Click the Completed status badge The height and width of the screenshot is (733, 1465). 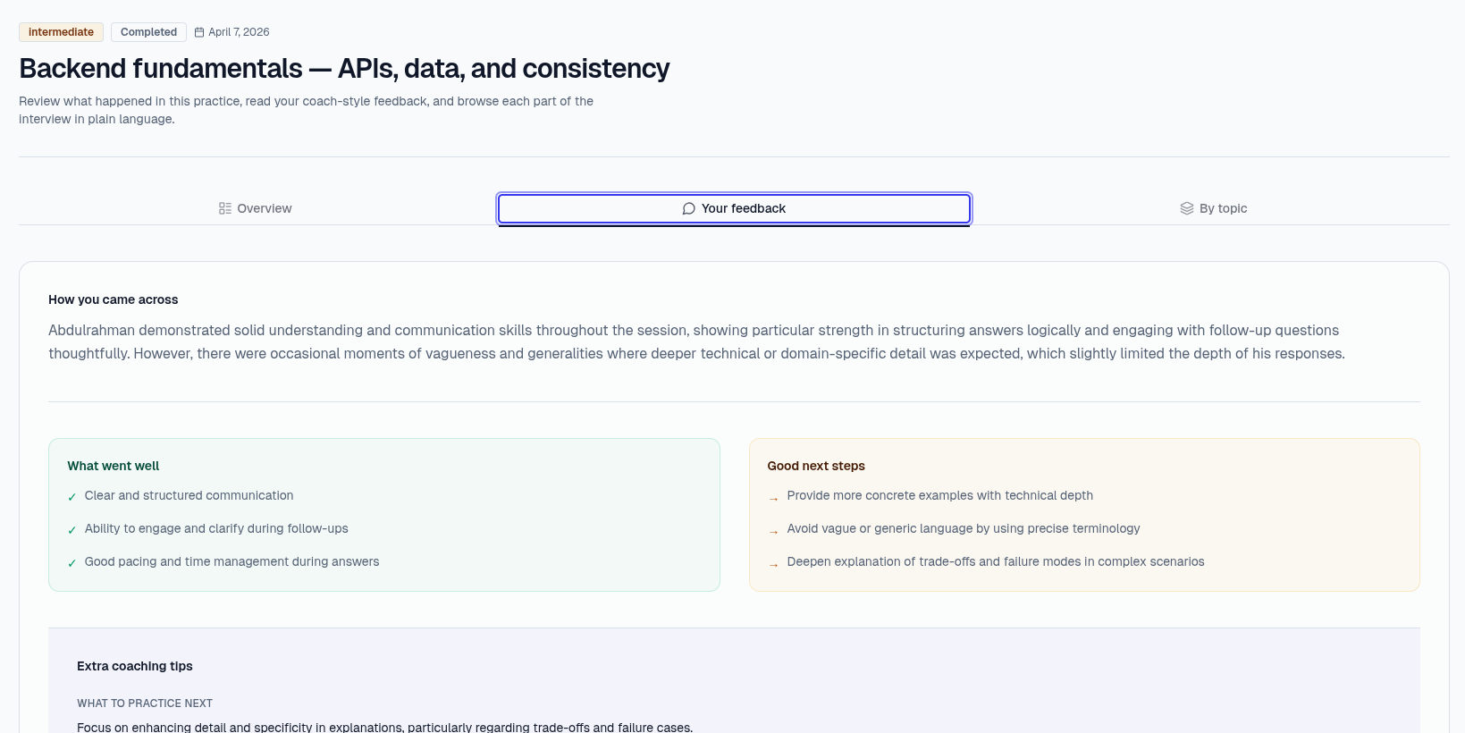click(x=148, y=32)
